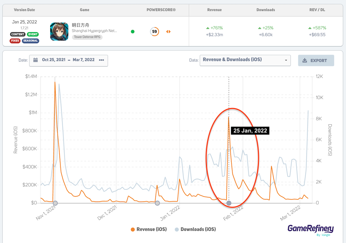Click the game title 明日方舟
This screenshot has width=346, height=243.
[x=81, y=25]
